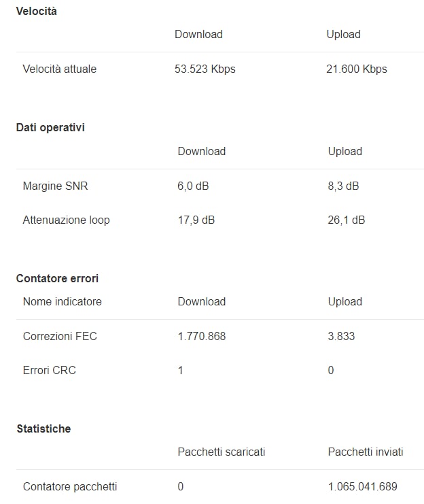Click the Statistiche section heading
The width and height of the screenshot is (424, 504).
coord(43,429)
